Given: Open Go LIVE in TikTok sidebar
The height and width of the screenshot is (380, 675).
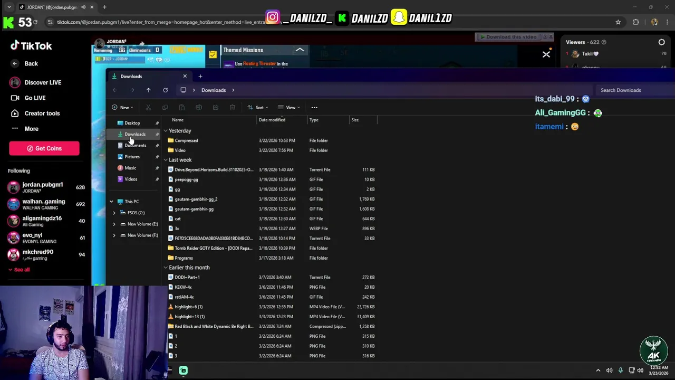Looking at the screenshot, I should [28, 98].
